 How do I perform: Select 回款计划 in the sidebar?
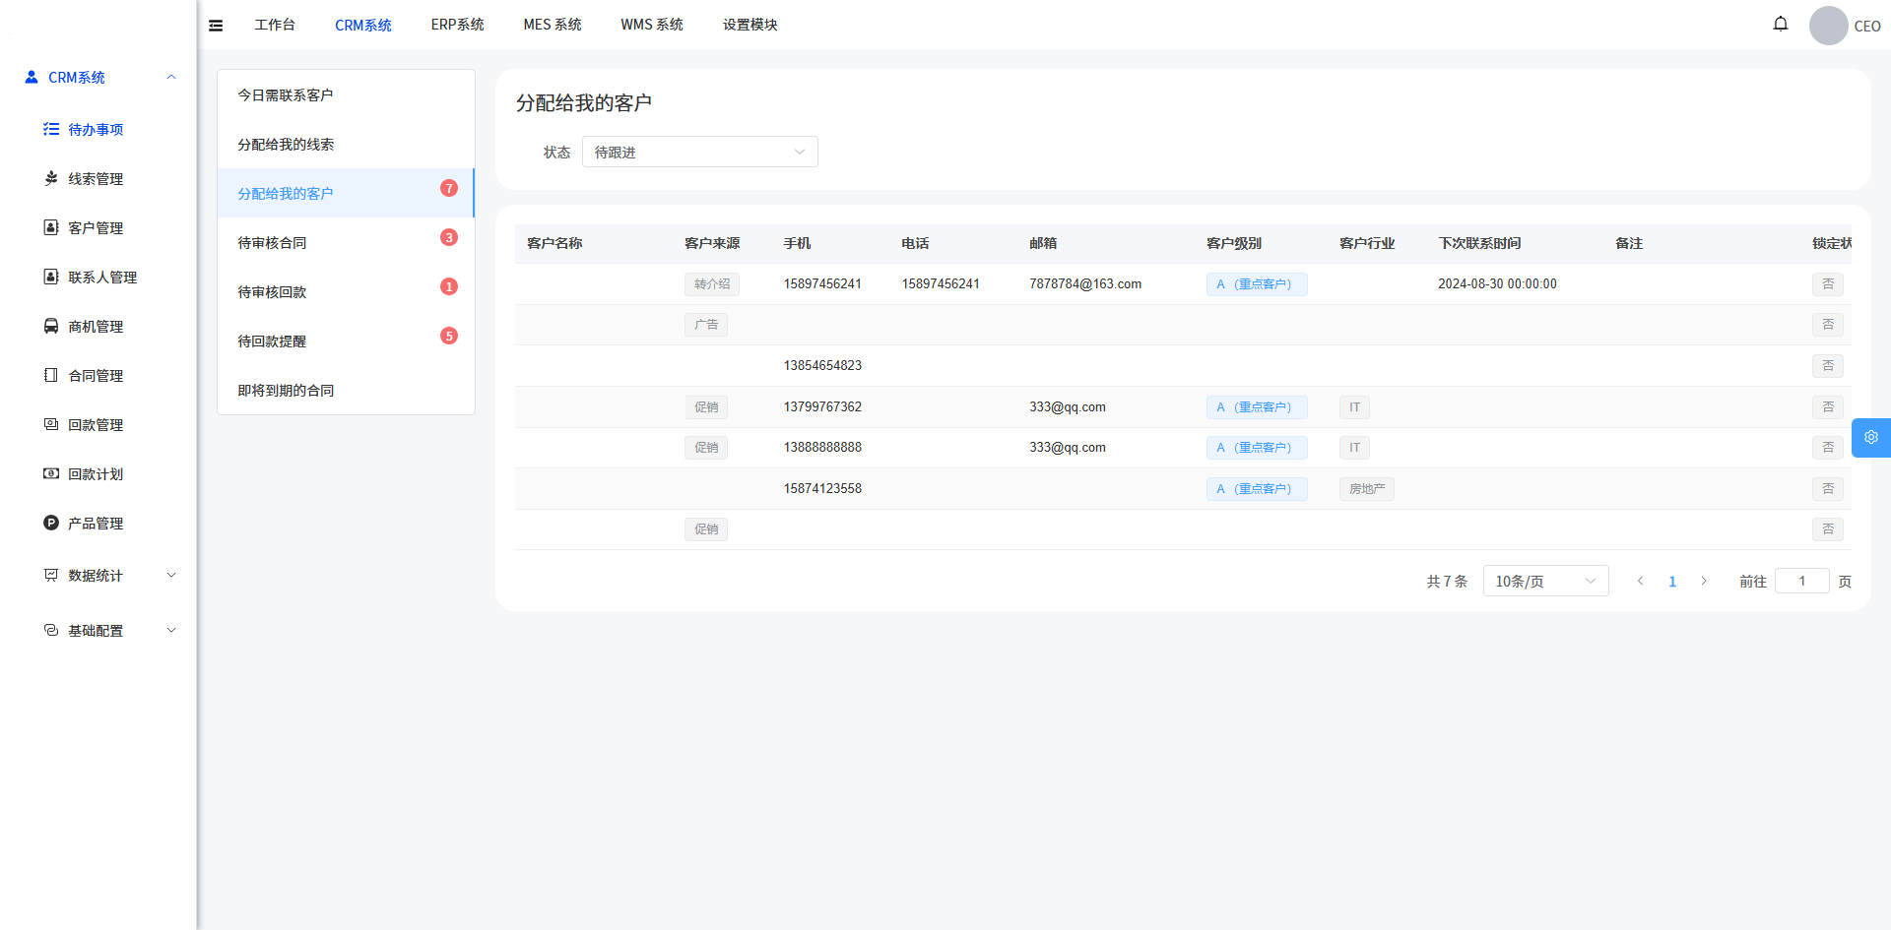click(96, 474)
